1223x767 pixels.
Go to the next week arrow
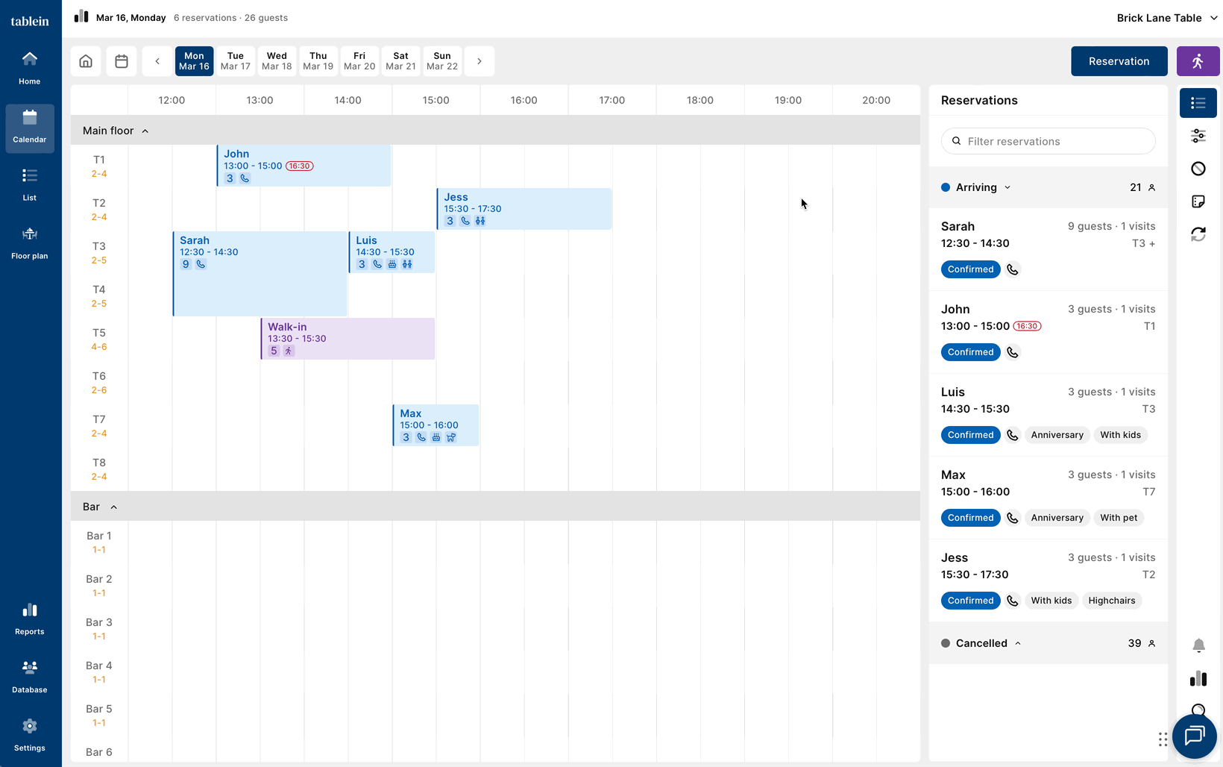click(480, 61)
